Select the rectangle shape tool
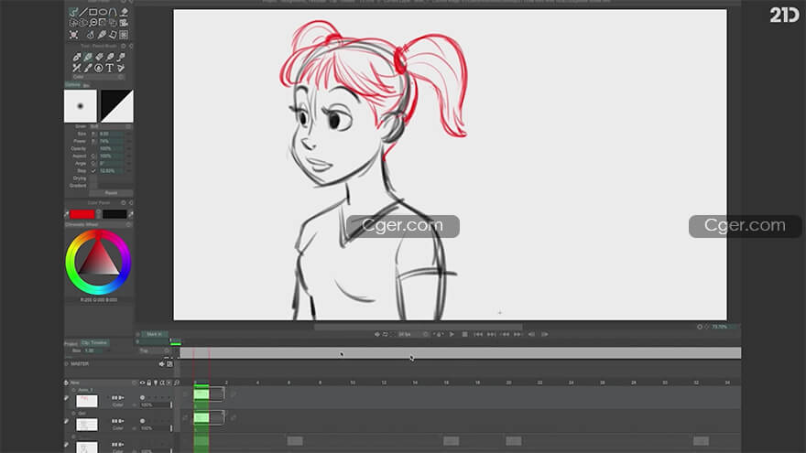 [93, 12]
